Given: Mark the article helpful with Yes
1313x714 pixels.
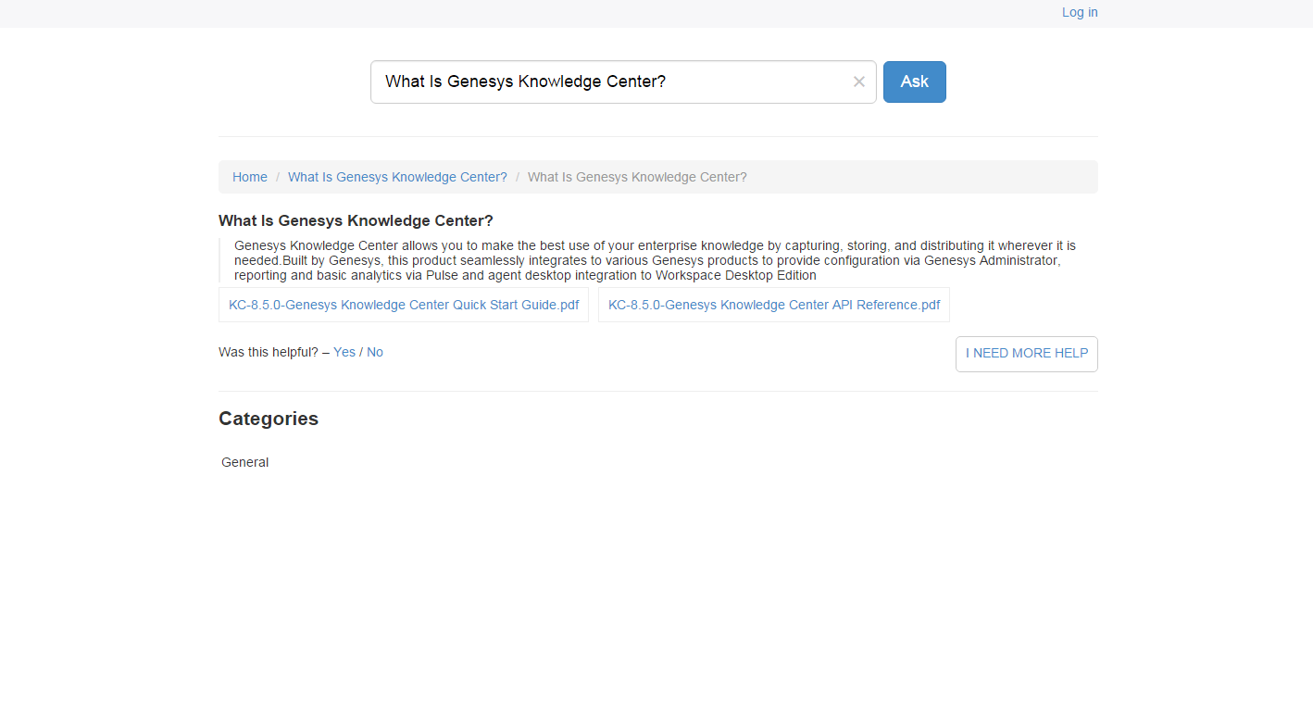Looking at the screenshot, I should [344, 352].
